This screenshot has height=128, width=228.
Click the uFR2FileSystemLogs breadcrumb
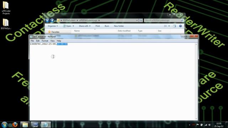coord(88,21)
